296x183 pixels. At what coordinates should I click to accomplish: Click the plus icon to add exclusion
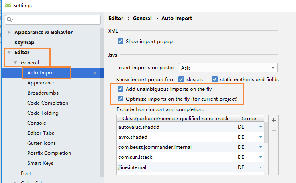[274, 120]
